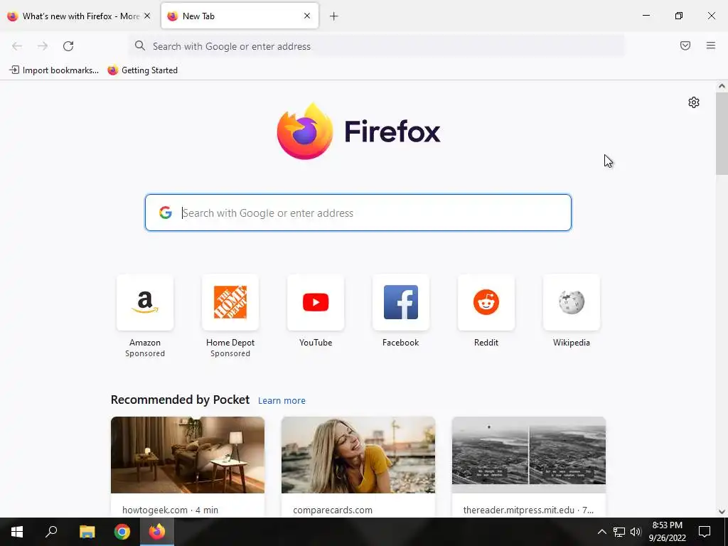Click the page scrollbar up arrow
This screenshot has height=546, width=728.
click(x=722, y=86)
